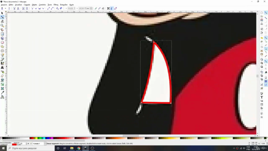Select the Pencil freehand tool
Screen dimensions: 268x151
click(x=2, y=55)
